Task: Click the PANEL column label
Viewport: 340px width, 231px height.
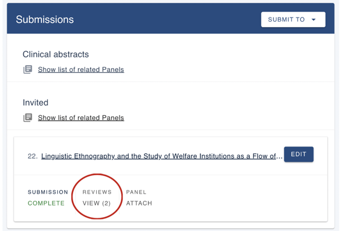Action: coord(136,192)
